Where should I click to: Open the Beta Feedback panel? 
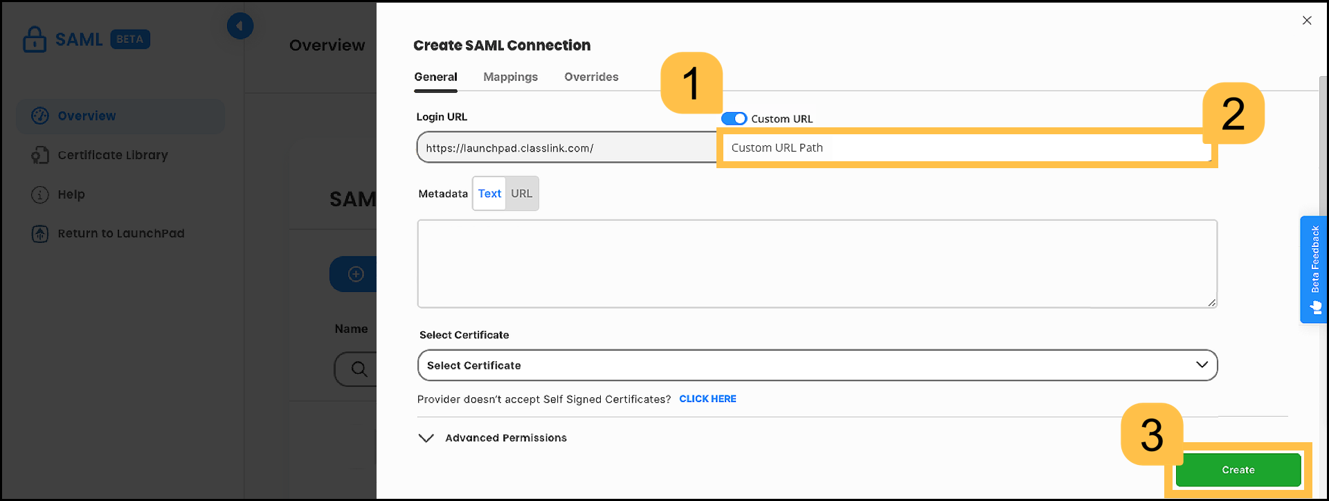1313,270
